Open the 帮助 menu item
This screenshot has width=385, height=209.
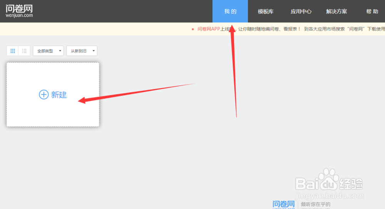coord(372,12)
